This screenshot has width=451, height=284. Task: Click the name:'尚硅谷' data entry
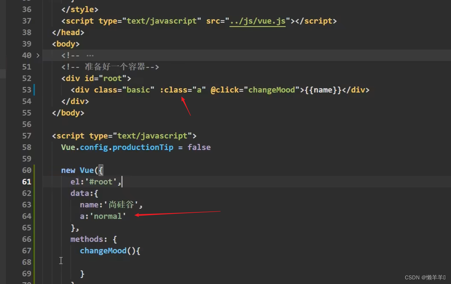click(x=111, y=205)
